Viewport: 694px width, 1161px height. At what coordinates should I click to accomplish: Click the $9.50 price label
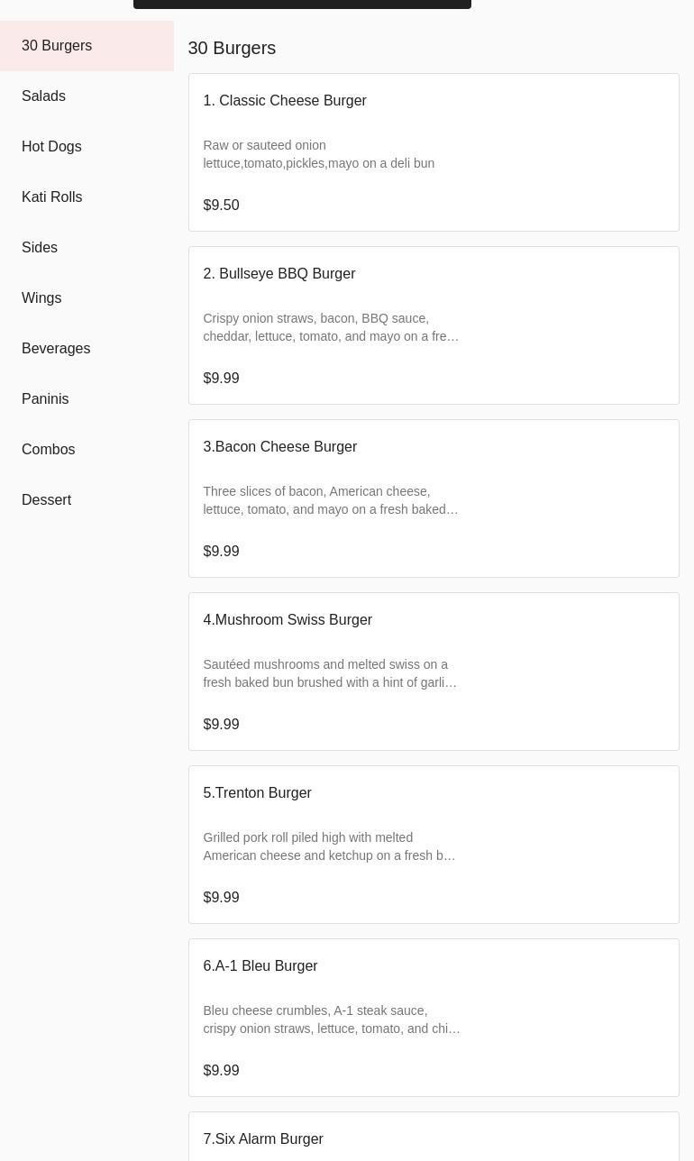[x=222, y=206]
